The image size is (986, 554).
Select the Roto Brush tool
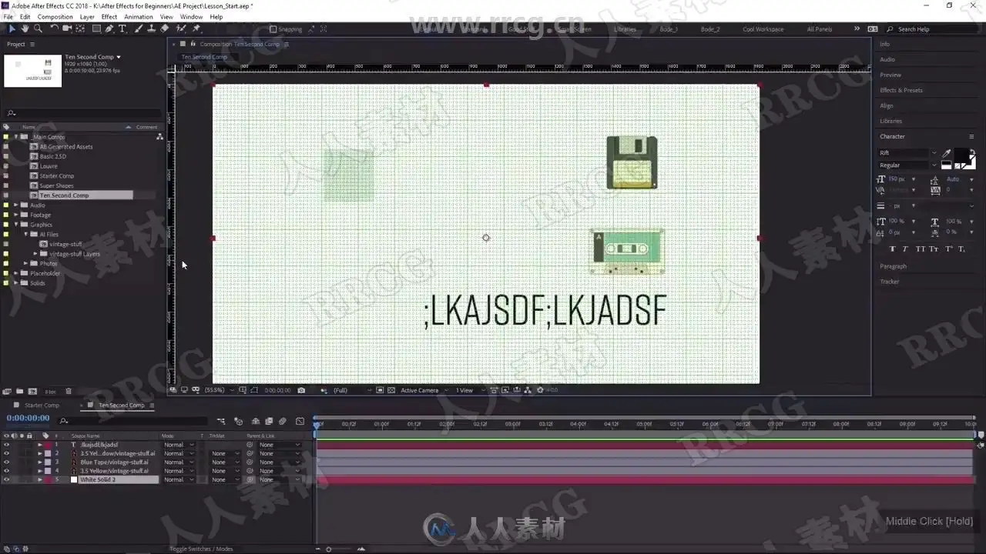[x=181, y=28]
